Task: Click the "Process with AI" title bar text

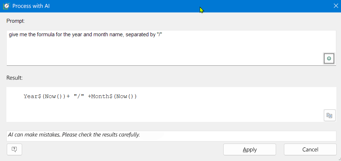Action: (31, 6)
